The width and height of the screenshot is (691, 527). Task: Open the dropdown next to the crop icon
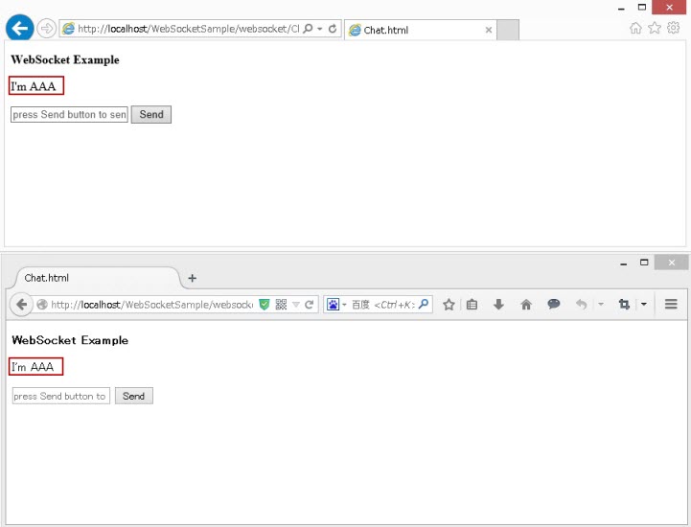[x=644, y=305]
